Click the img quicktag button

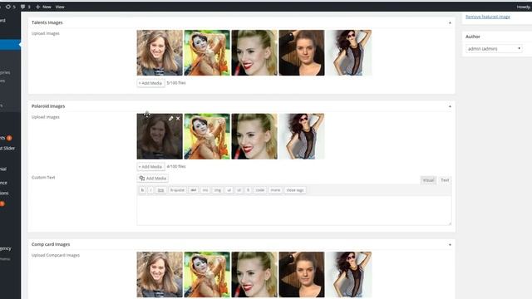pos(218,190)
